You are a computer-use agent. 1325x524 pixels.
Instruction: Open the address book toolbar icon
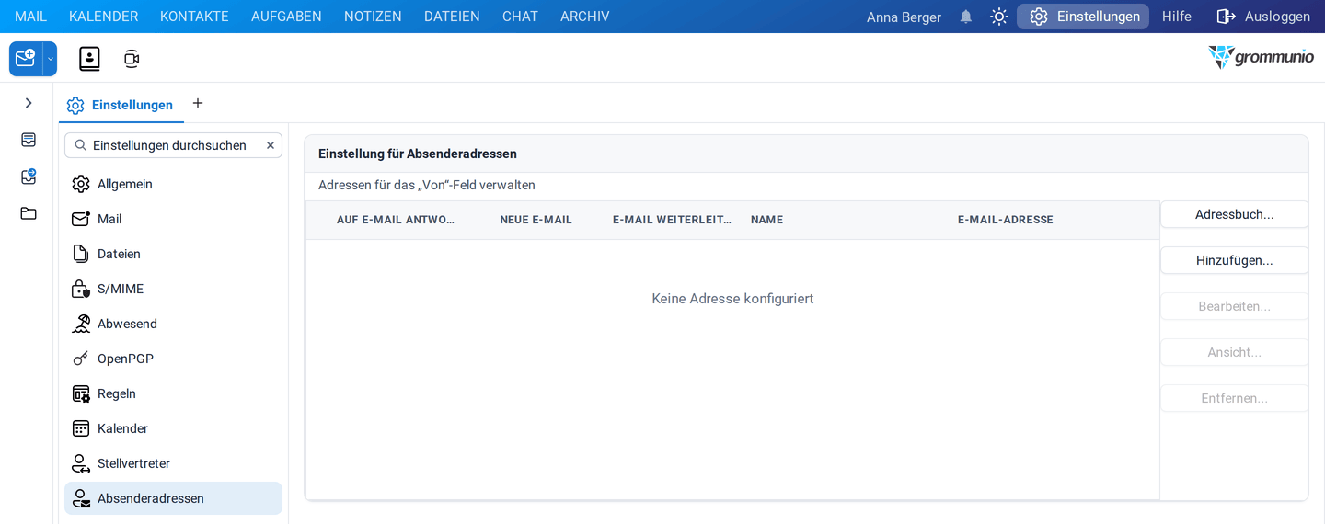click(x=89, y=59)
